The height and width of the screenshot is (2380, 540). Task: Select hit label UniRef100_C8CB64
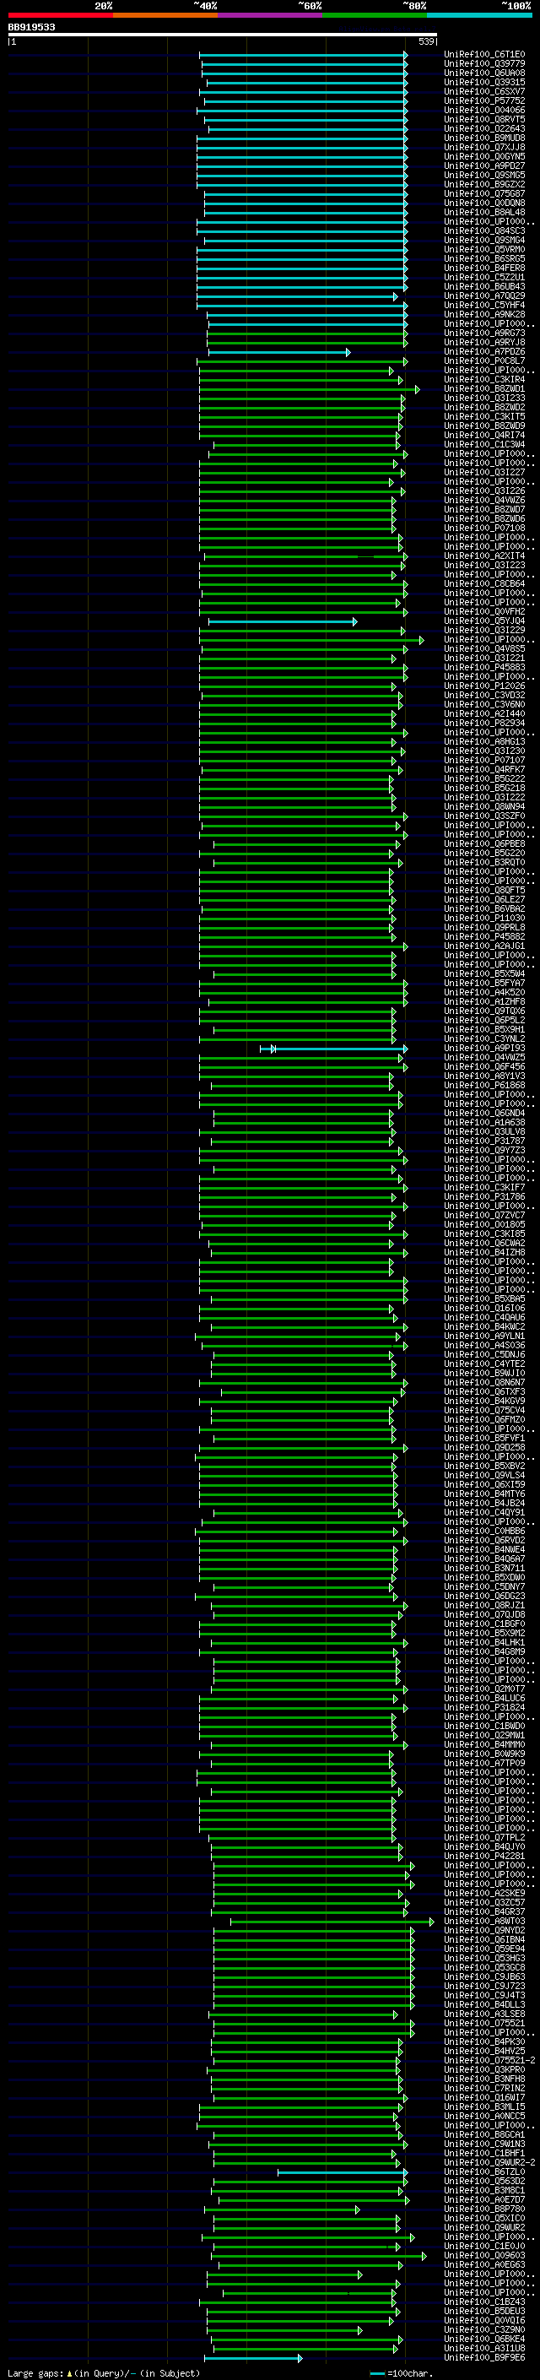click(x=484, y=584)
